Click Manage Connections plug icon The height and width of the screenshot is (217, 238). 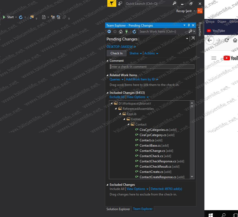click(126, 32)
